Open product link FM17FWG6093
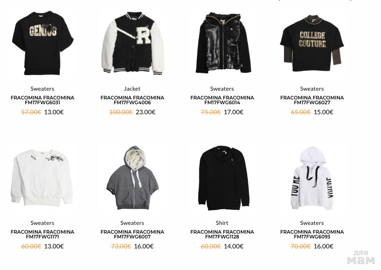The height and width of the screenshot is (270, 381). coord(312,234)
